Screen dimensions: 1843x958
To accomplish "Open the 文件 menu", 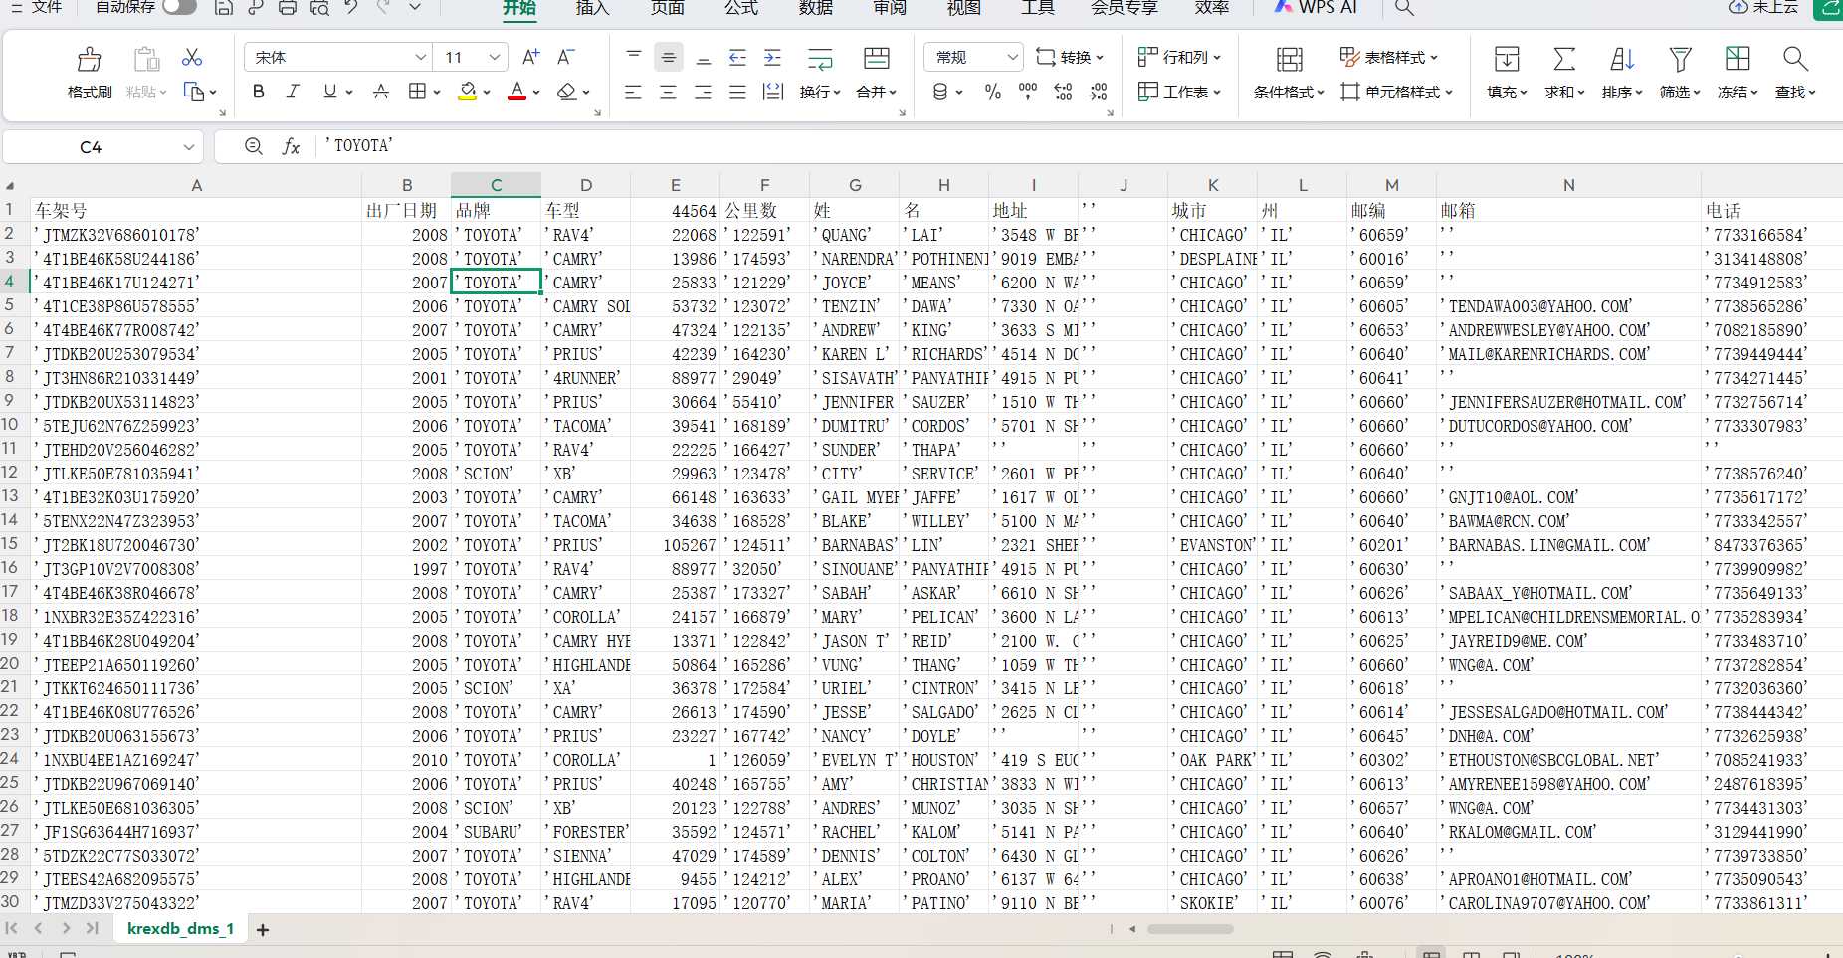I will [x=47, y=7].
